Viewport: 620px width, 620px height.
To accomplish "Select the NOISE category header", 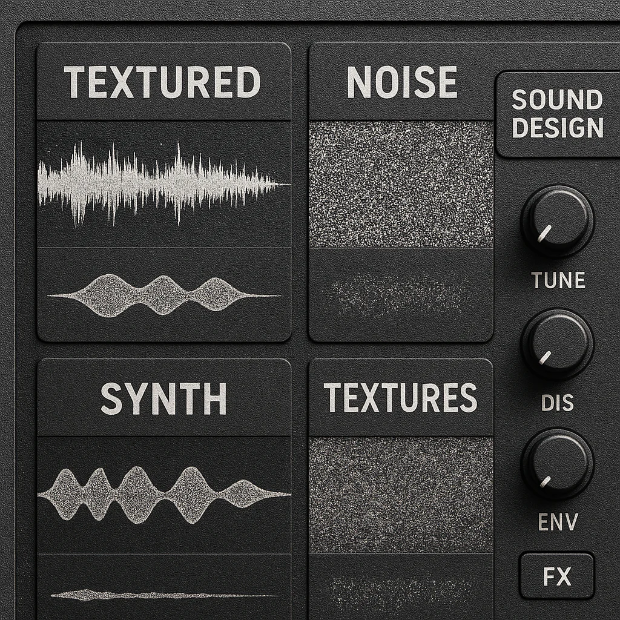I will click(401, 82).
